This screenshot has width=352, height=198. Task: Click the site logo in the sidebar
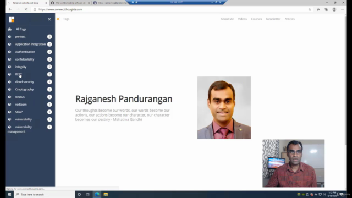[x=12, y=19]
